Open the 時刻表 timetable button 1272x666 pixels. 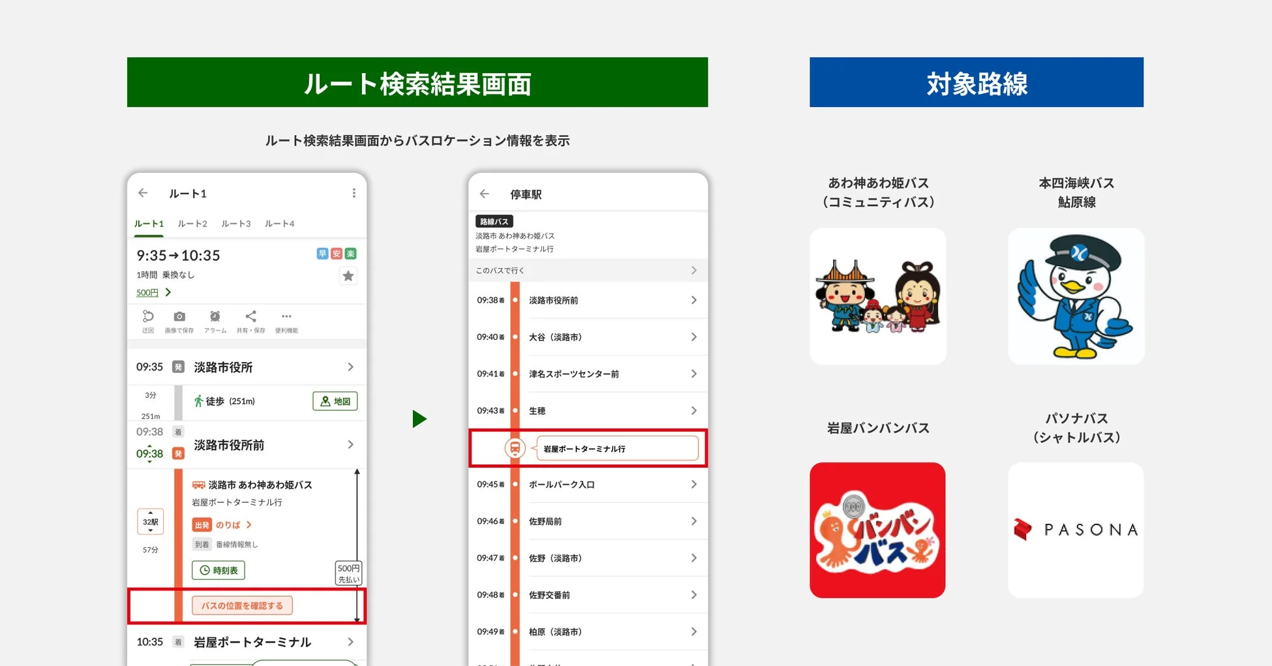coord(218,570)
